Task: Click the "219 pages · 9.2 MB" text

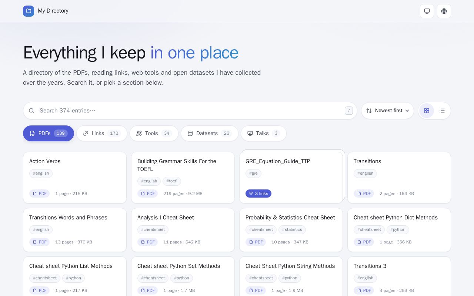Action: 183,194
